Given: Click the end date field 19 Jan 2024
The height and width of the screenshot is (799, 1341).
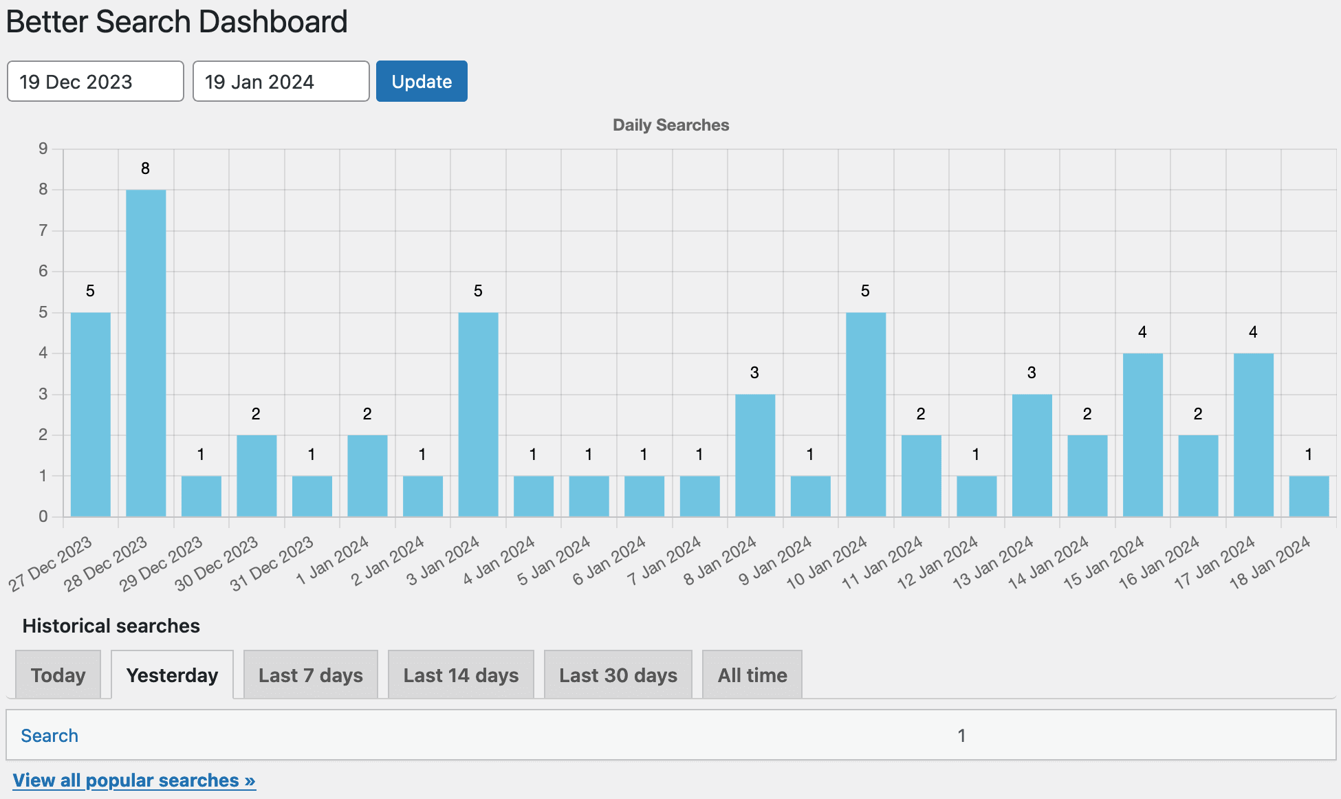Looking at the screenshot, I should click(x=281, y=81).
